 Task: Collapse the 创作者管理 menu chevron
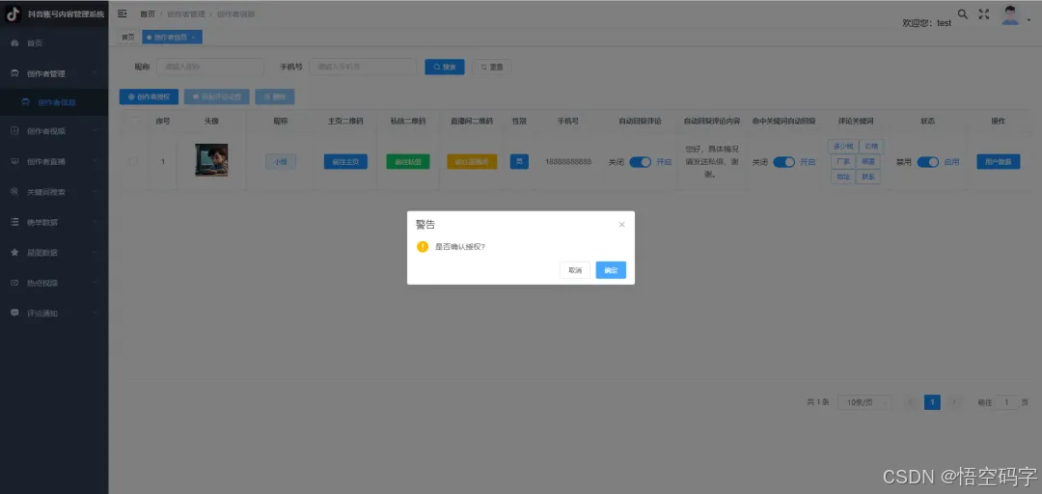click(x=95, y=73)
